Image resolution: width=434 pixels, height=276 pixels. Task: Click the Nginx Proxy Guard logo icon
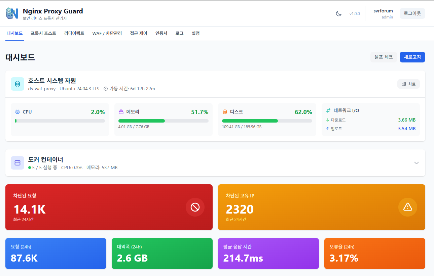12,13
